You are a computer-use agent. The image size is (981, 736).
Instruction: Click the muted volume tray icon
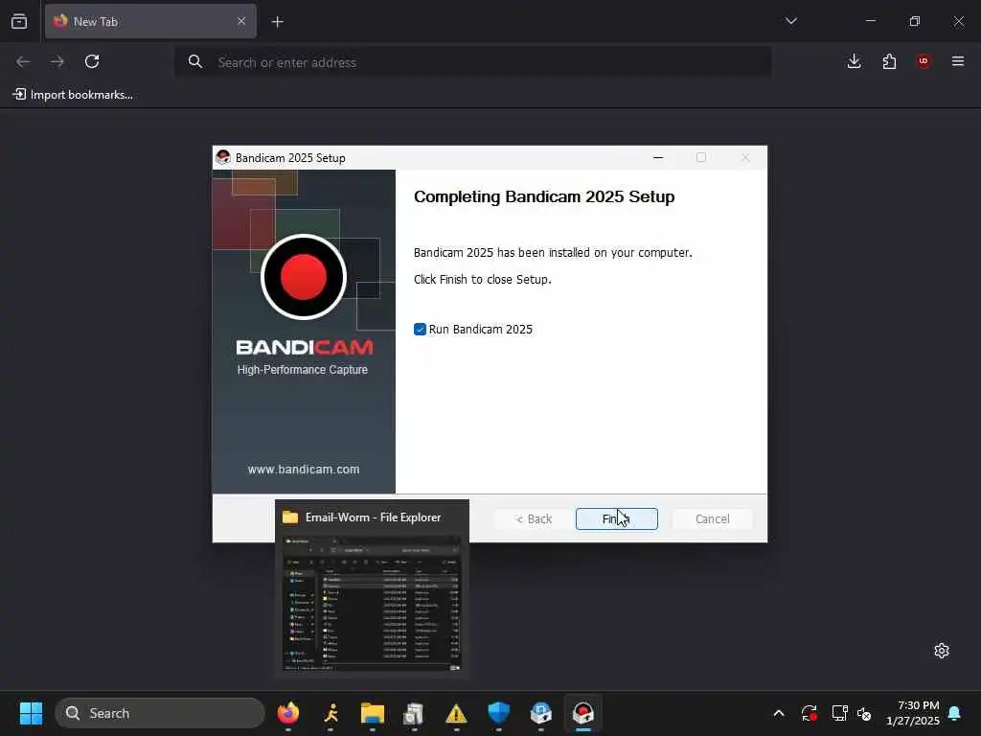tap(865, 713)
